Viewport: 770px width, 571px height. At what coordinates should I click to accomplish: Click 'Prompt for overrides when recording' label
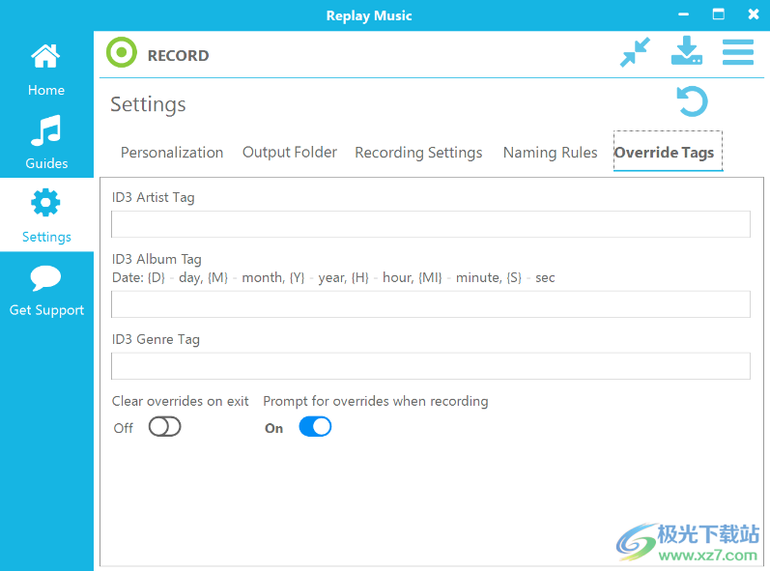point(376,401)
